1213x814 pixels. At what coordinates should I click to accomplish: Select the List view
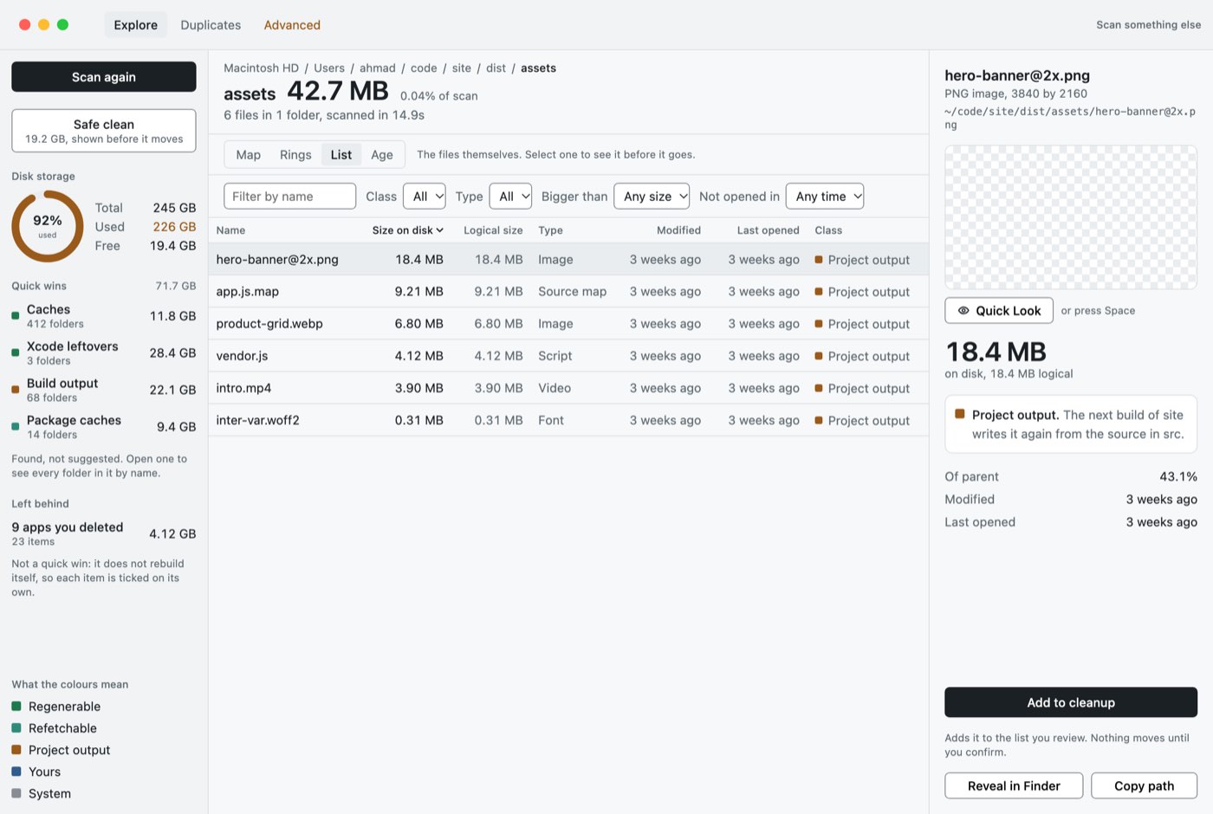(341, 155)
